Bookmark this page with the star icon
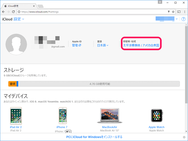The image size is (188, 141). coord(173,12)
